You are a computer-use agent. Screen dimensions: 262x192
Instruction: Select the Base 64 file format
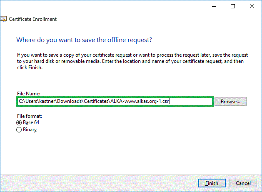pos(19,122)
